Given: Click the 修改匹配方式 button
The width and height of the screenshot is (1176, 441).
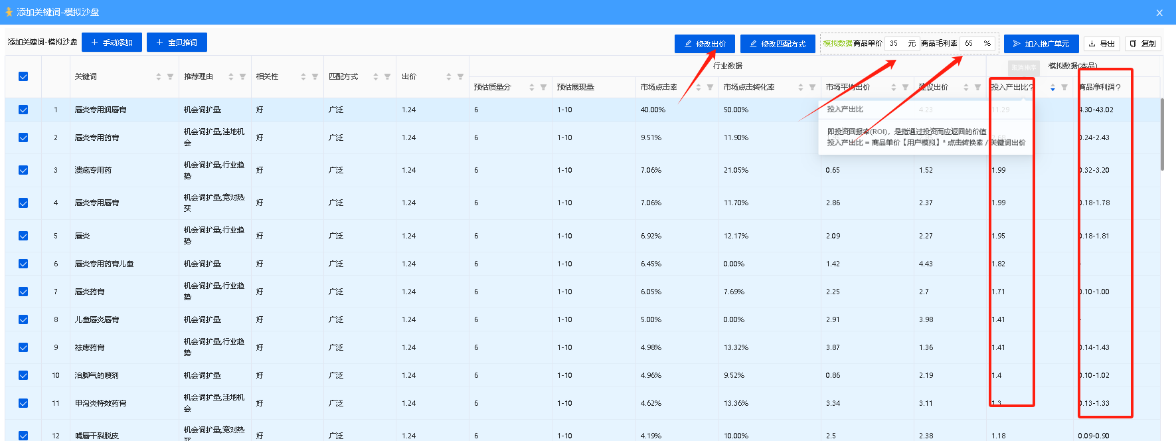Looking at the screenshot, I should point(778,44).
